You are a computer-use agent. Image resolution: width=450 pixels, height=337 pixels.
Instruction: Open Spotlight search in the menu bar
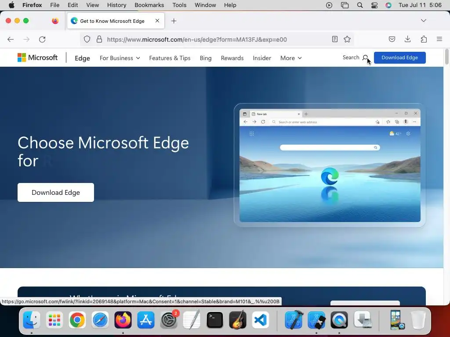pos(359,5)
